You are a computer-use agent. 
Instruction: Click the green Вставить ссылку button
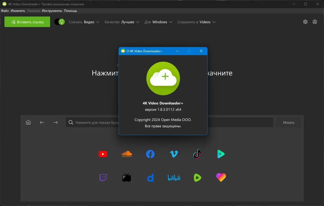click(27, 22)
